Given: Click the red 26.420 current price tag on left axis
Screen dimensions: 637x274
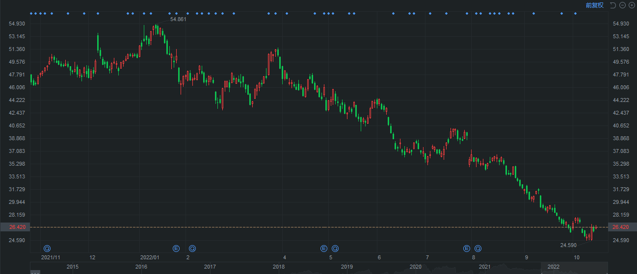Looking at the screenshot, I should click(x=15, y=227).
